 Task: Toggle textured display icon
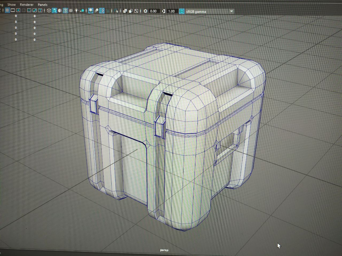click(71, 11)
